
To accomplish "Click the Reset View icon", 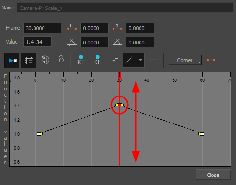I will pyautogui.click(x=45, y=60).
